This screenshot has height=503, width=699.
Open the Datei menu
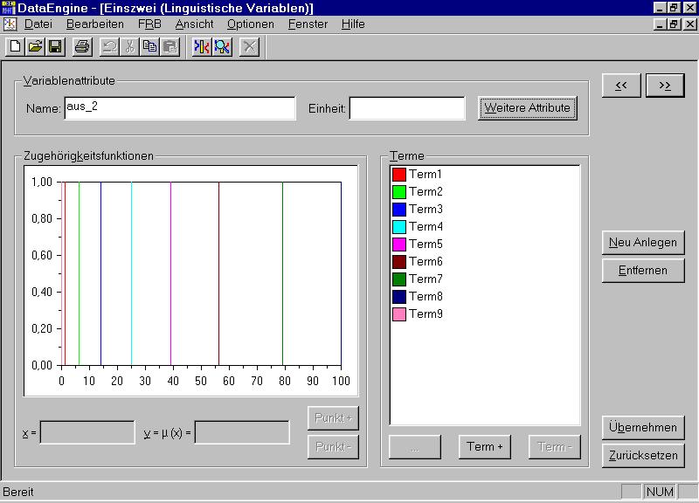coord(38,24)
